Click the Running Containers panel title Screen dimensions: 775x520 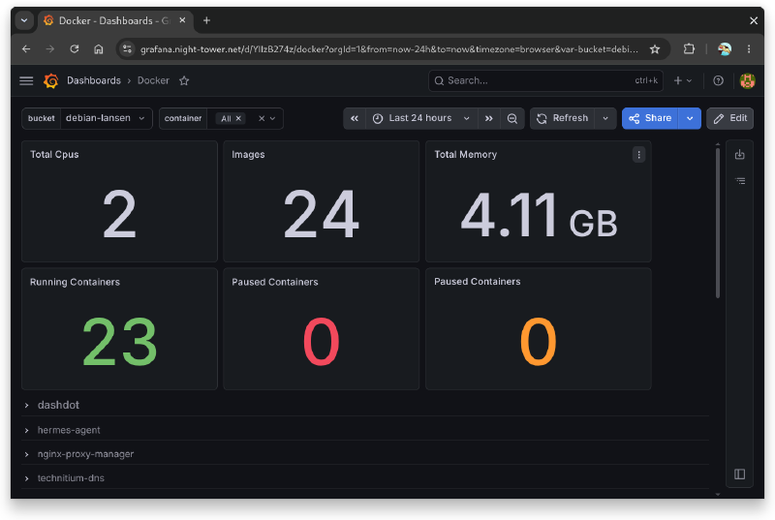click(75, 282)
